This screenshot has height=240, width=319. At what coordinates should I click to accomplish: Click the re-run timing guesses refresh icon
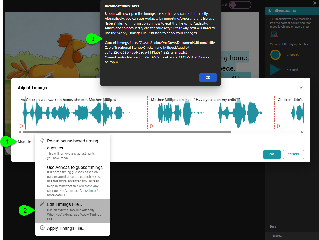[42, 141]
